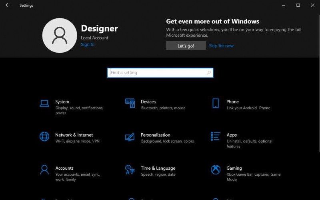Click the "Sign in" link under Local Account
Image resolution: width=320 pixels, height=200 pixels.
[88, 44]
